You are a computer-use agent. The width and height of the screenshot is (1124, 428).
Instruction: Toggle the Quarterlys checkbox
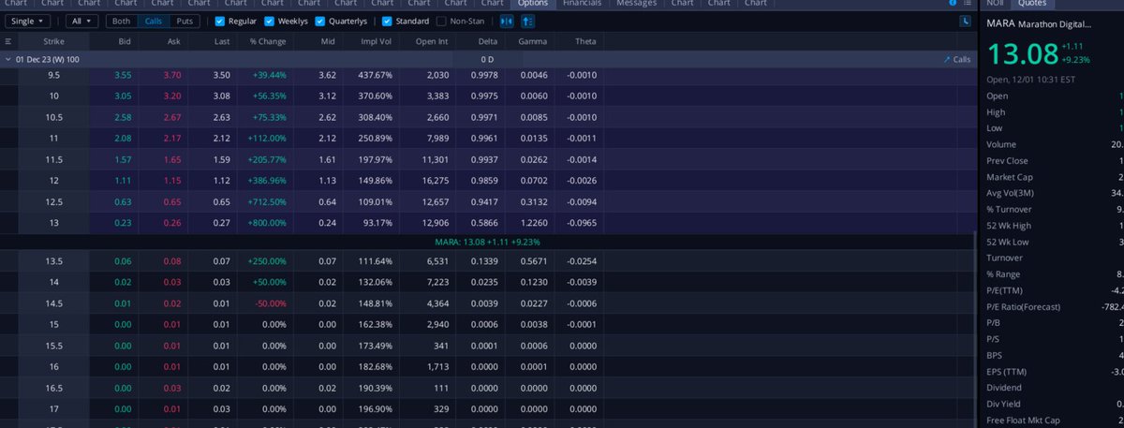(x=320, y=21)
